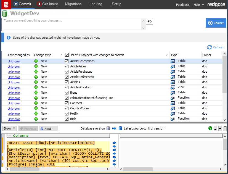The height and width of the screenshot is (174, 228).
Task: Click the blue info icon in warning bar
Action: [x=9, y=38]
